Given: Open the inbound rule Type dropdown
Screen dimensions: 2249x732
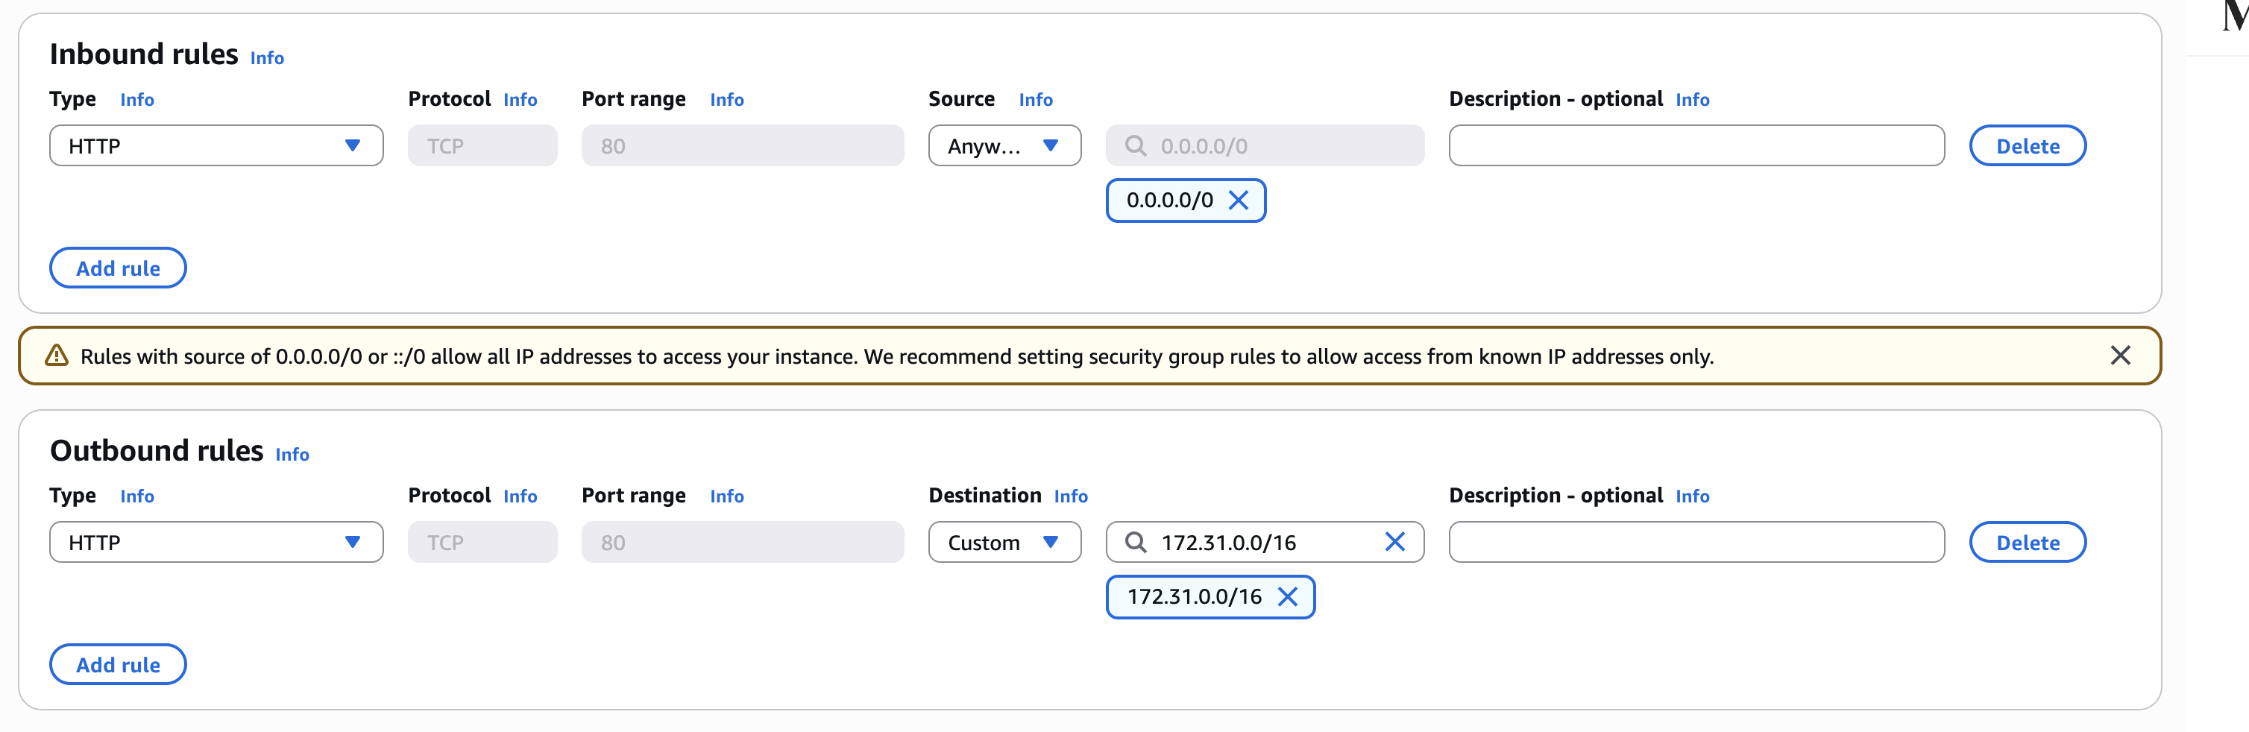Looking at the screenshot, I should [x=216, y=145].
